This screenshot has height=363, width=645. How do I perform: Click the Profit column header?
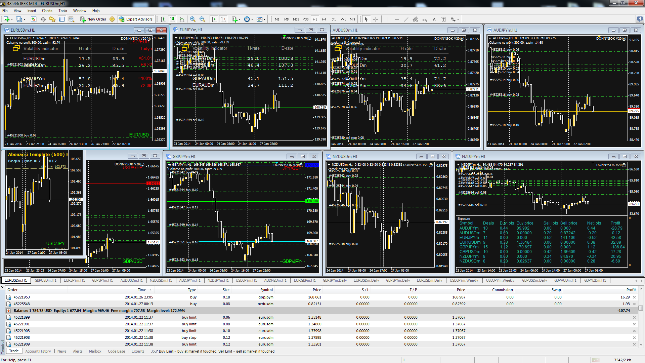pos(631,290)
